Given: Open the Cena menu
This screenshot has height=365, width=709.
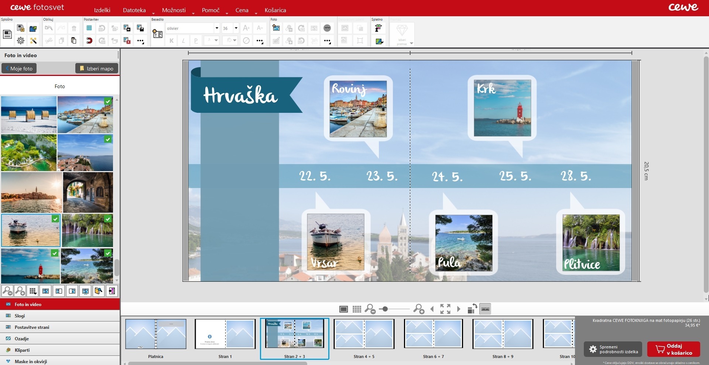Looking at the screenshot, I should (x=242, y=10).
